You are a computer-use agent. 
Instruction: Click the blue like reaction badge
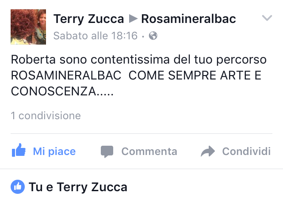(x=18, y=187)
